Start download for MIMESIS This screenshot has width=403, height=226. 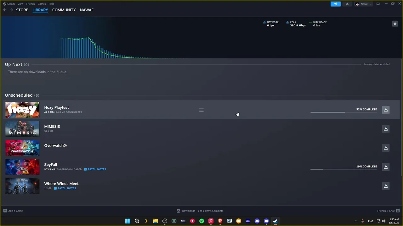tap(386, 129)
